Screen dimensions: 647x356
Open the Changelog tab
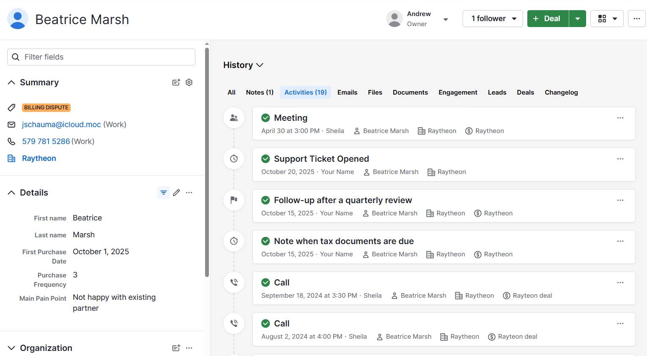click(x=561, y=92)
